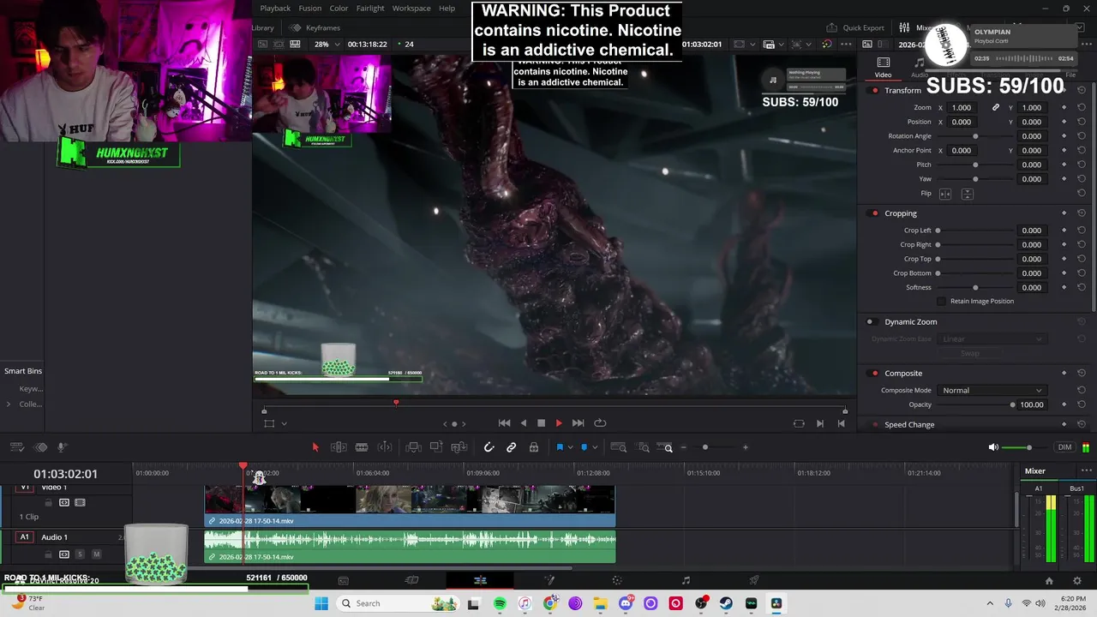The image size is (1097, 617).
Task: Click the Opacity value field
Action: (1032, 405)
